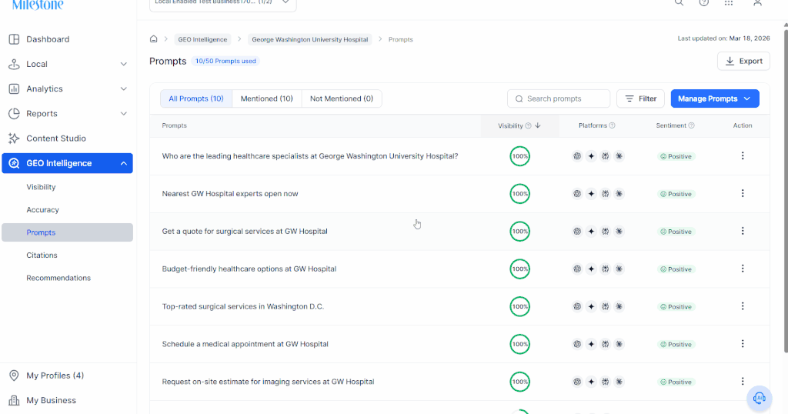Open the user account icon

[x=757, y=2]
